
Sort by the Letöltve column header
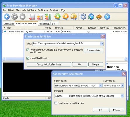63,28
